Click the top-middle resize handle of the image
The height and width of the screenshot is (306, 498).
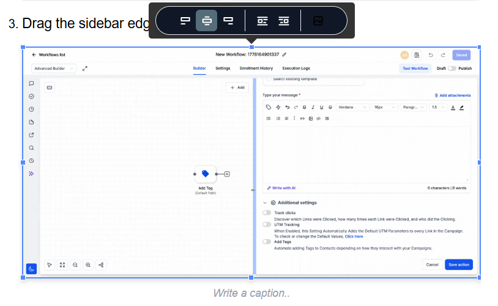[x=251, y=47]
